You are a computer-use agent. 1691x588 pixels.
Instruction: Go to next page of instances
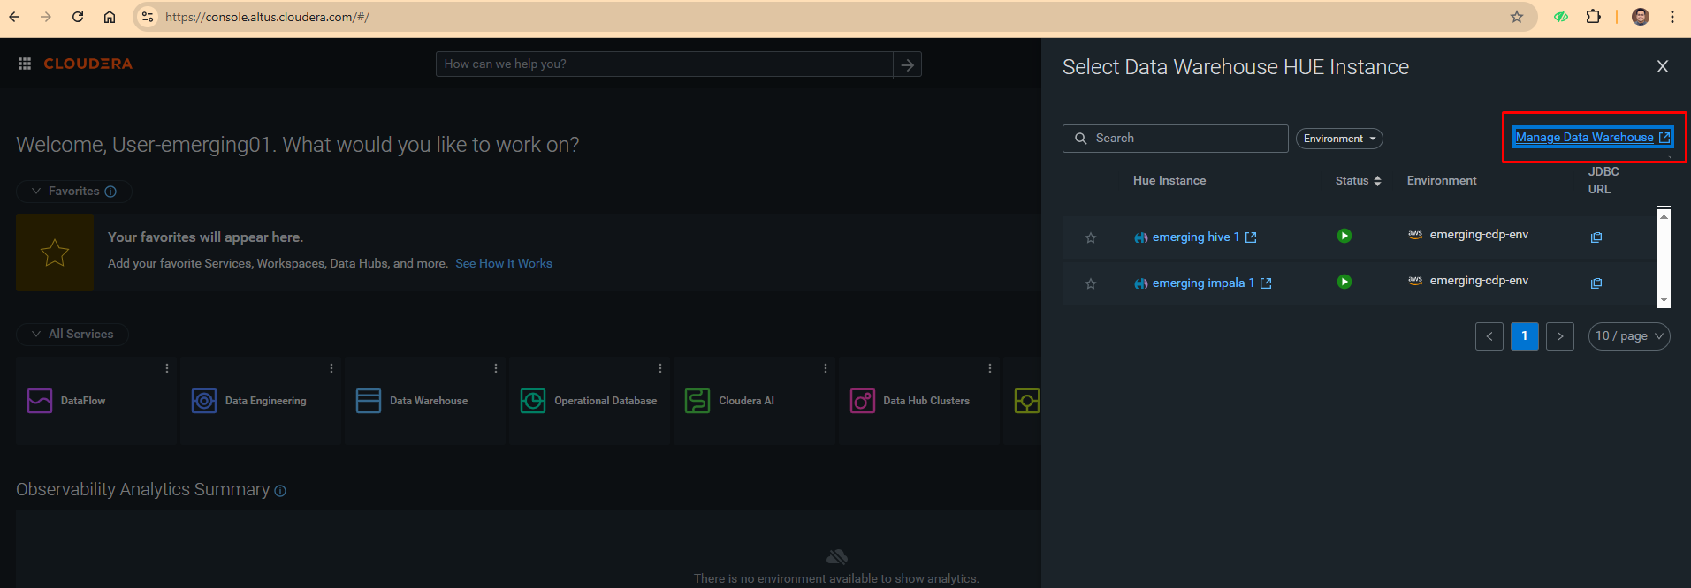(1560, 336)
